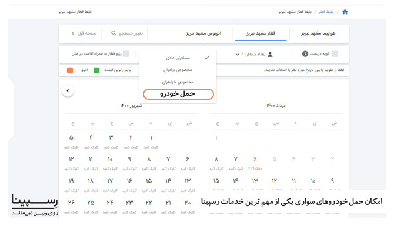Select the قطار مشهد تبریز tab

[x=261, y=33]
